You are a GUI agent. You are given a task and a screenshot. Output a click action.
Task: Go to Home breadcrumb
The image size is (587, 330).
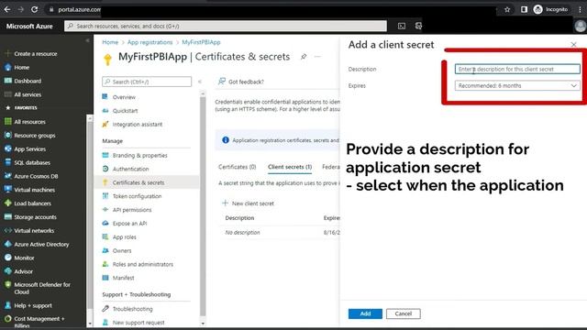coord(110,42)
